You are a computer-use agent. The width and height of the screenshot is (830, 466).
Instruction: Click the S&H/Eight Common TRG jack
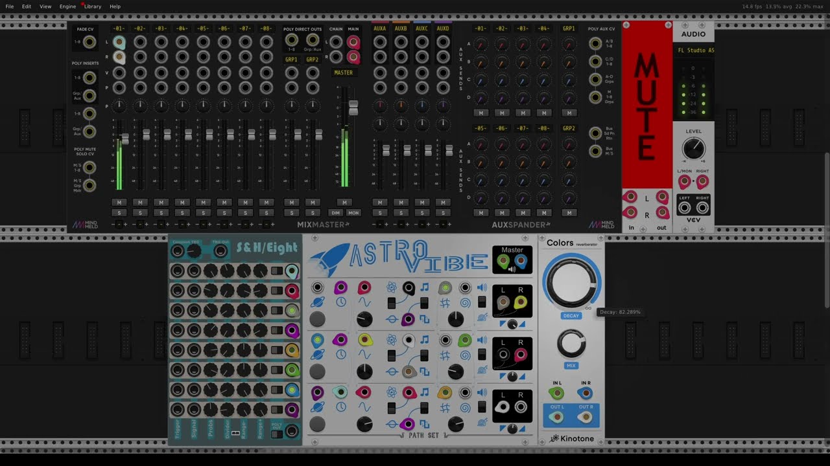(x=178, y=250)
